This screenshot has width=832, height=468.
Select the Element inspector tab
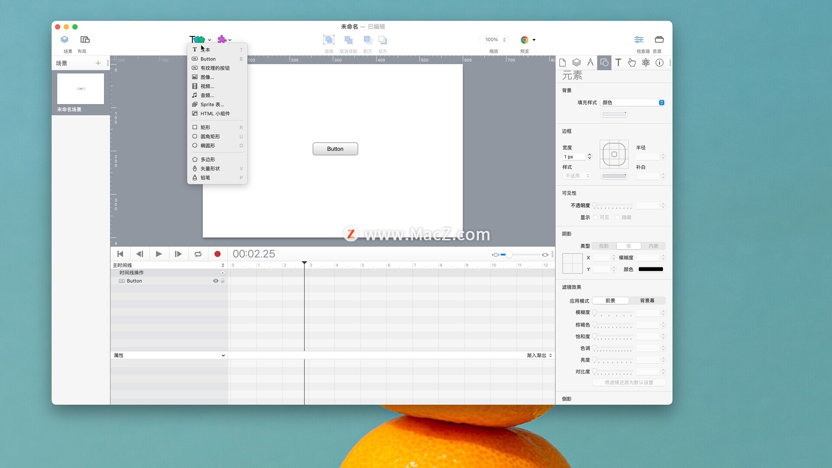point(604,62)
